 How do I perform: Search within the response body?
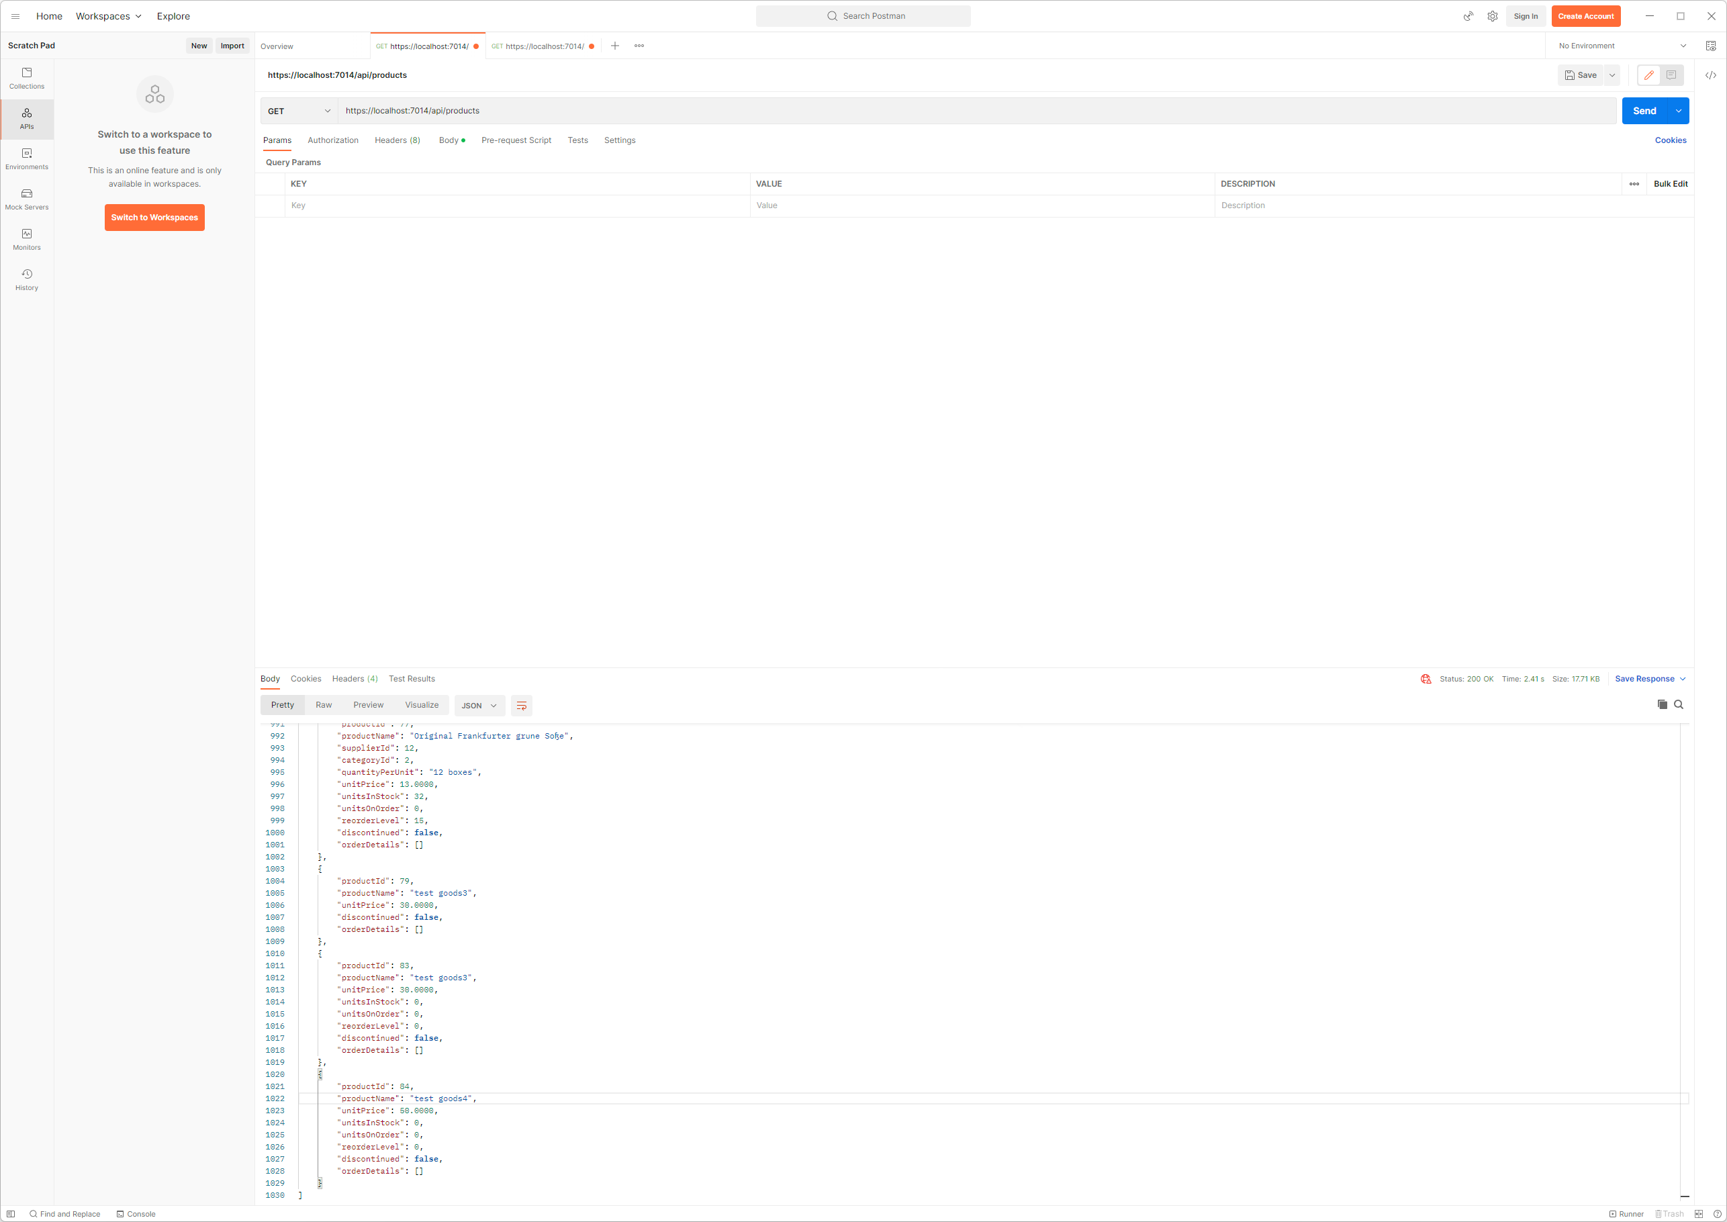tap(1678, 704)
